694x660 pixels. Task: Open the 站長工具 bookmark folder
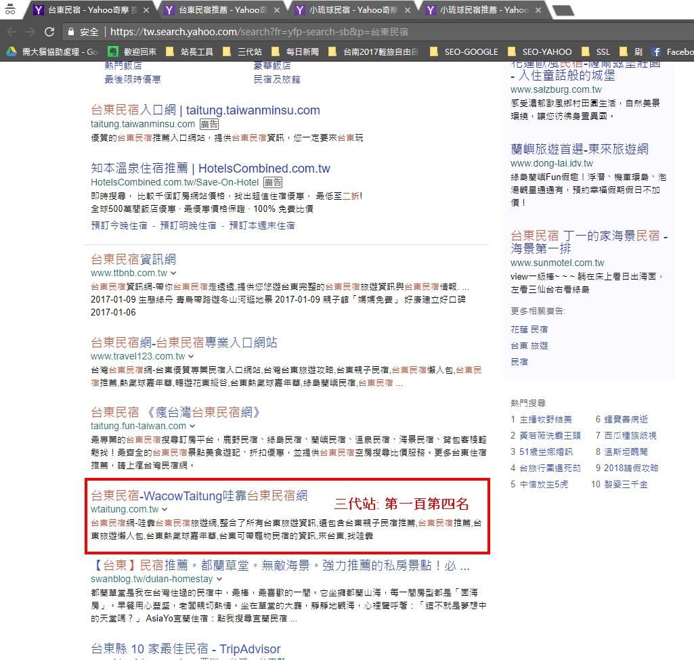(190, 51)
